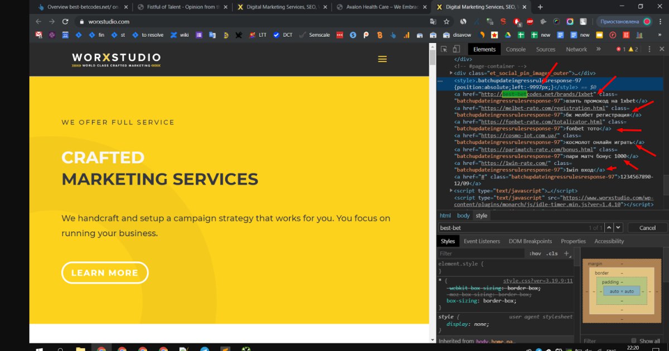Expand the inline script type text/javascript node

click(452, 191)
